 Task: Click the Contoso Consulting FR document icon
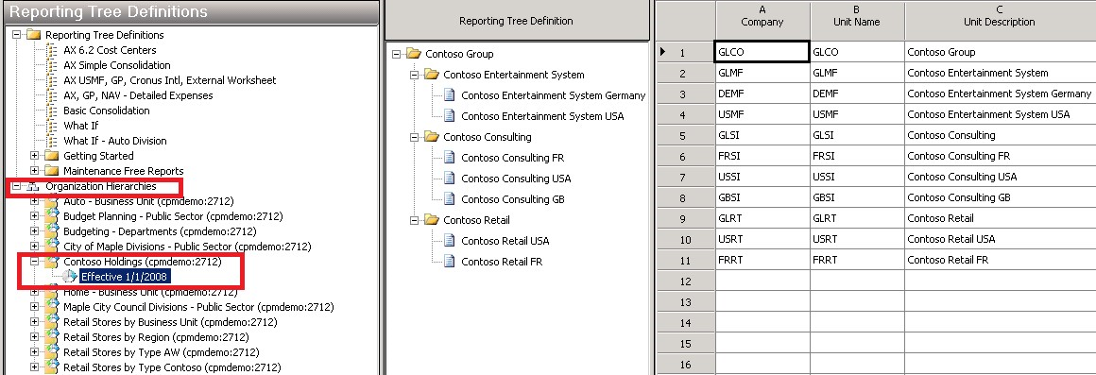click(450, 157)
